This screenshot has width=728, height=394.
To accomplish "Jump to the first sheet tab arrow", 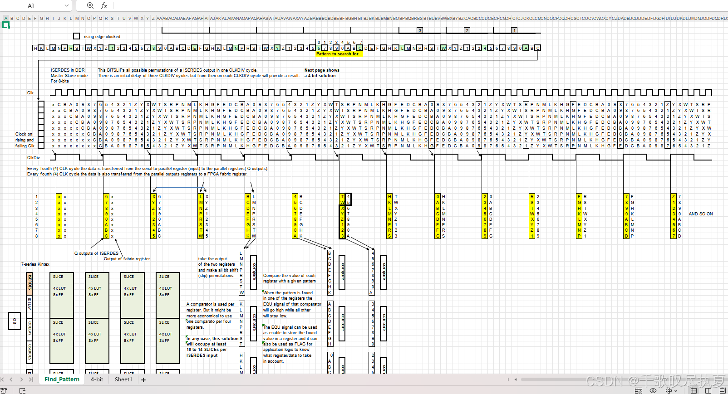I will pyautogui.click(x=2, y=379).
